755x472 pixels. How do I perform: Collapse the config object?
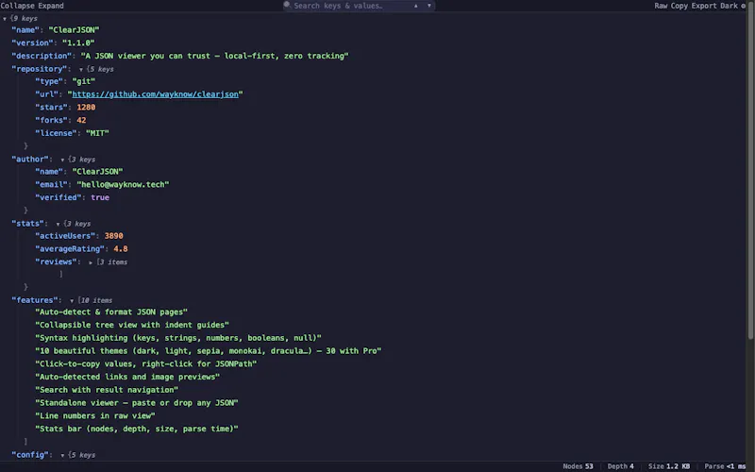[x=62, y=455]
